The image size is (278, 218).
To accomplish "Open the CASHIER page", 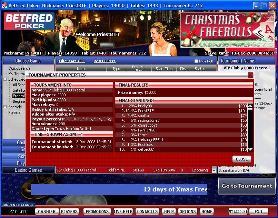I will (x=47, y=211).
